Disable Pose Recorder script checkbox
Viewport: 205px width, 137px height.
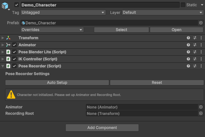14,66
